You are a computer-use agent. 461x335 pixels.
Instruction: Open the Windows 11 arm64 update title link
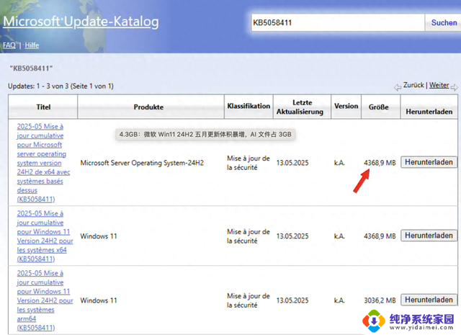(x=45, y=300)
